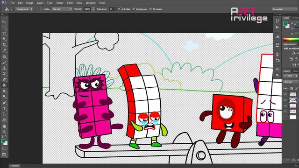Open the Opacity slider arrow
Screen dimensions: 299x168
point(93,9)
